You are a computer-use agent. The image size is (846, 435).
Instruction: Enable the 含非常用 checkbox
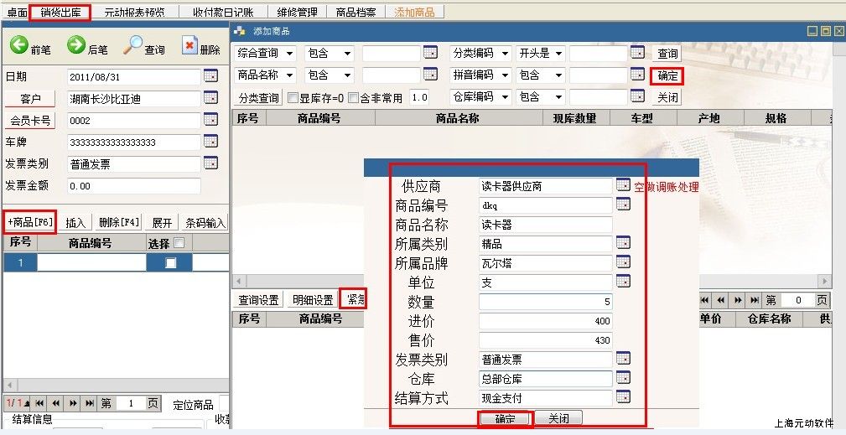coord(353,97)
